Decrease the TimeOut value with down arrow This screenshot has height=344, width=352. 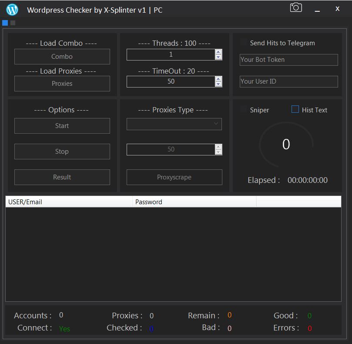tap(218, 84)
